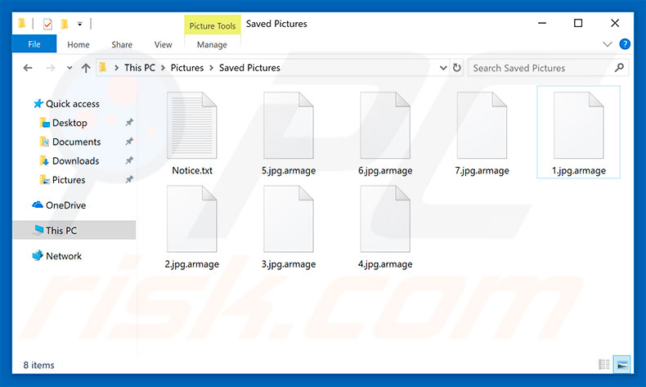
Task: Unpin Desktop via its pin icon
Action: tap(129, 123)
